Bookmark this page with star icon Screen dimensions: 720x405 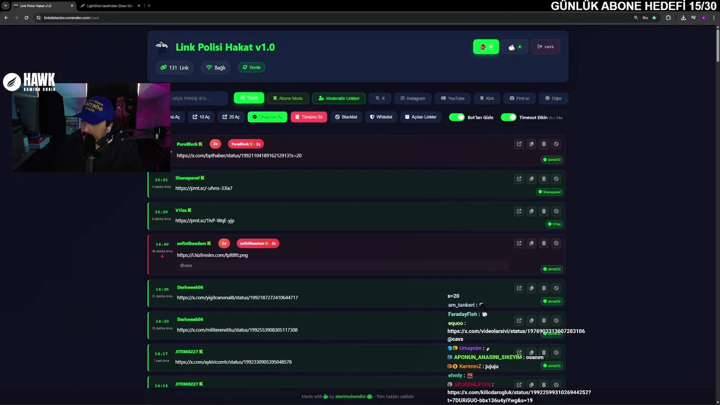654,17
